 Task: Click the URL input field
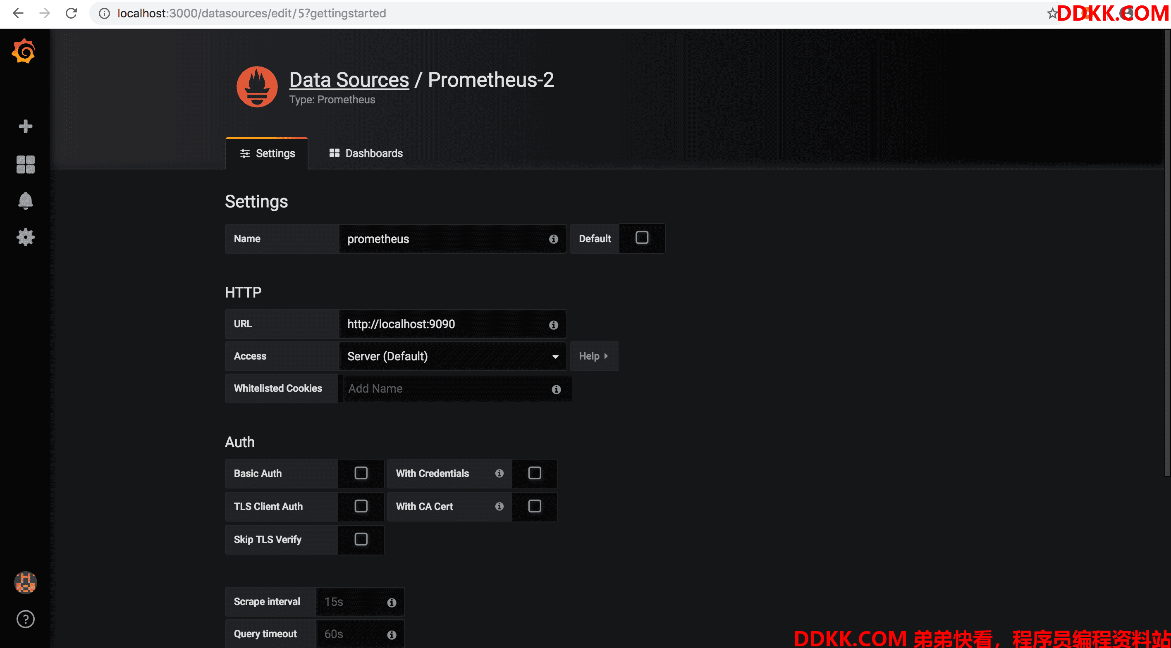pyautogui.click(x=453, y=324)
